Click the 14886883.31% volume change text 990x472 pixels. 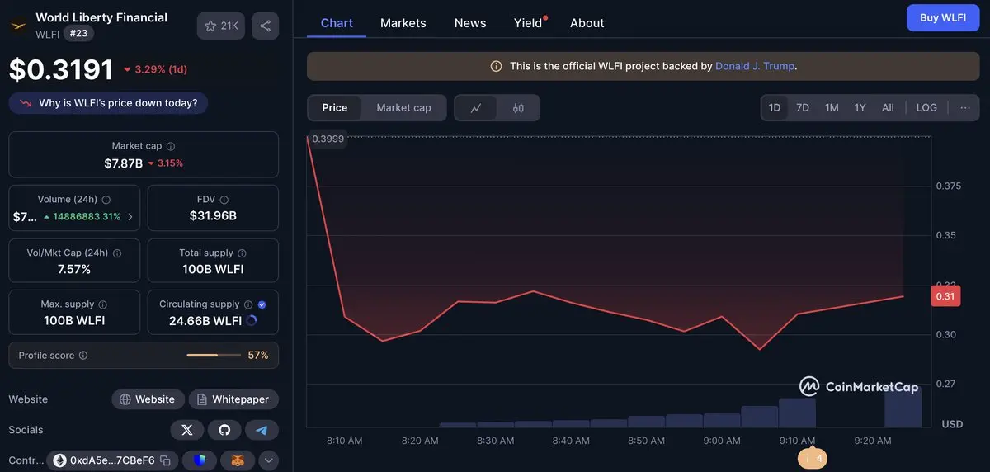click(x=87, y=217)
